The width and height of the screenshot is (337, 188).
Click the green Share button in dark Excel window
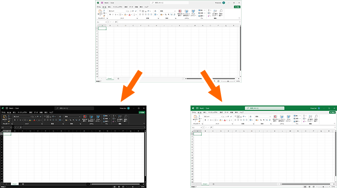click(x=142, y=112)
